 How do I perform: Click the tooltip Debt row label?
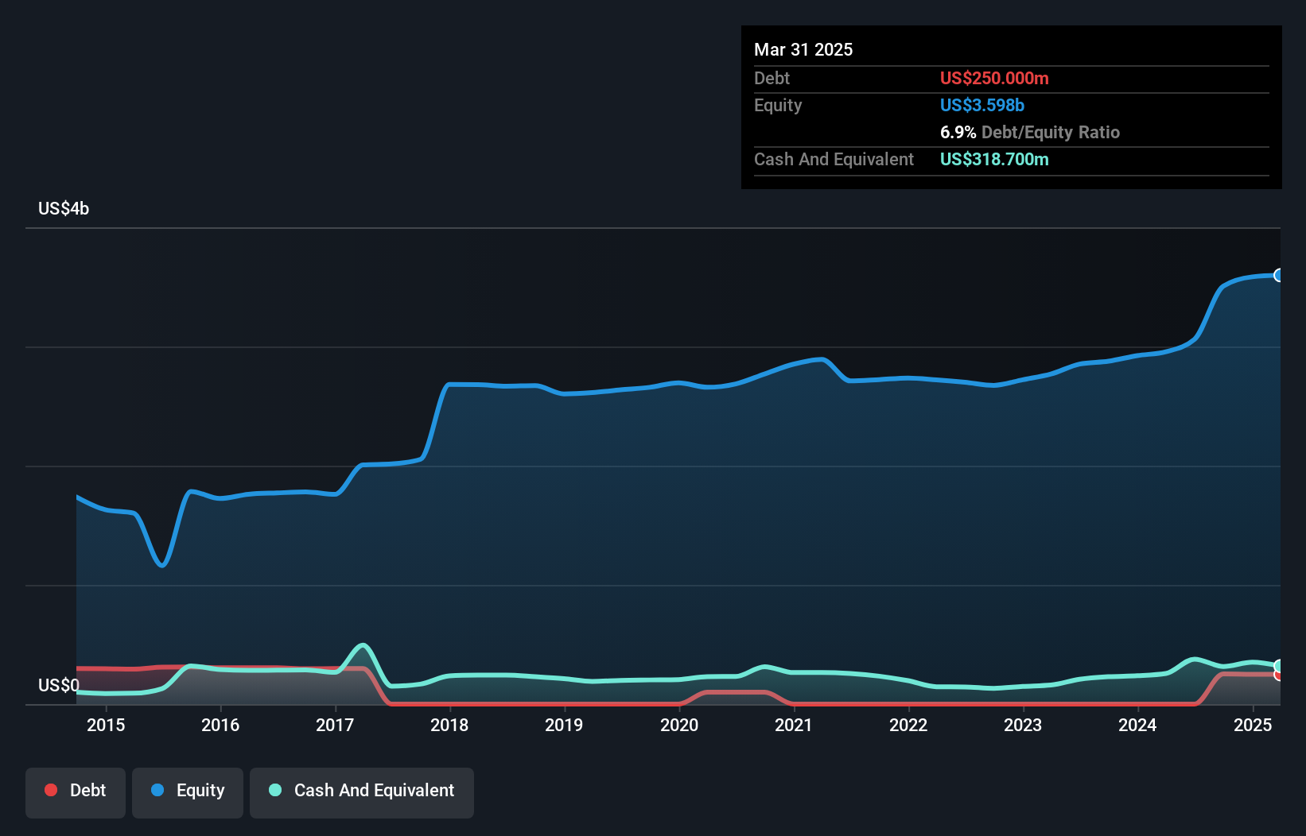tap(772, 78)
